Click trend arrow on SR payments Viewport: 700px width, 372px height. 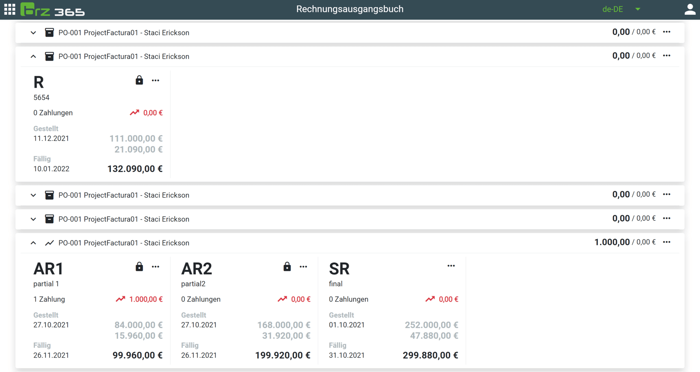(x=430, y=299)
